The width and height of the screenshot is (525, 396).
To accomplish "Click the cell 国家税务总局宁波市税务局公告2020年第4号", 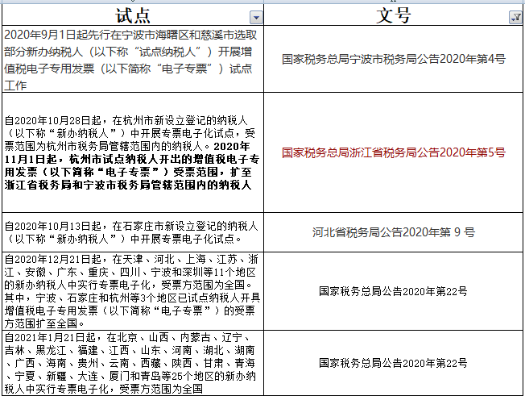I will coord(394,59).
